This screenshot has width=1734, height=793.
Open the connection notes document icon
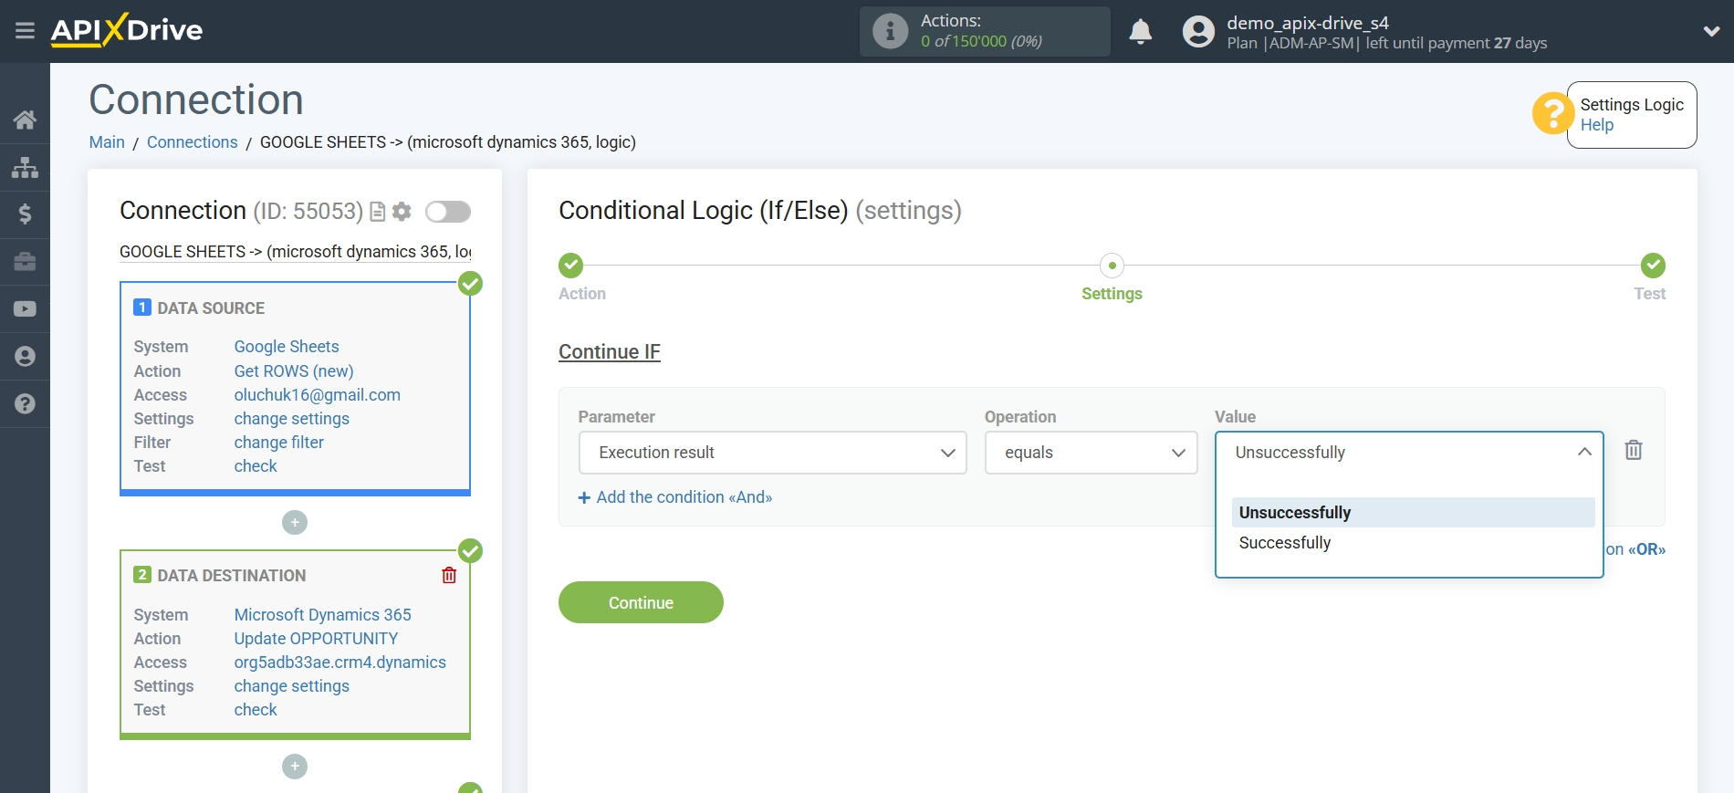pos(377,212)
